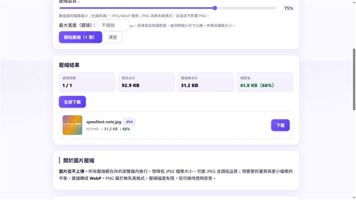
Task: Click the 1 / 1 processed count
Action: 67,85
